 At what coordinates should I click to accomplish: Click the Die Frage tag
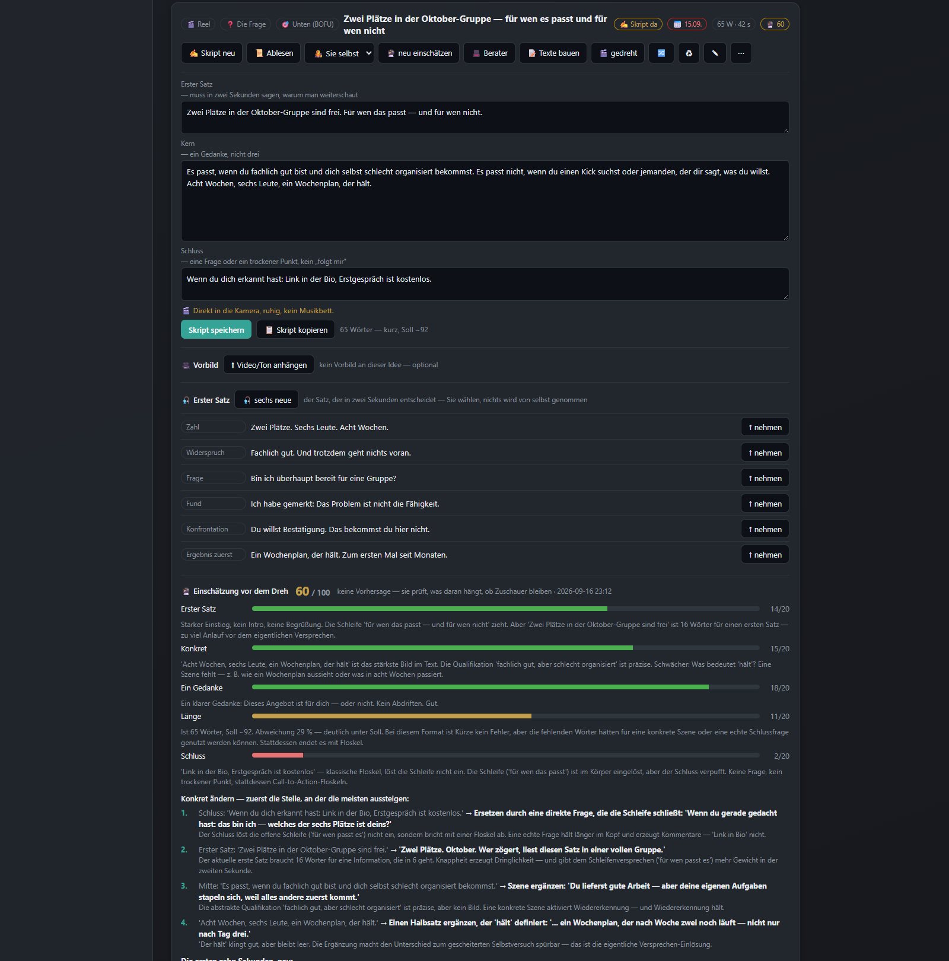click(x=246, y=24)
